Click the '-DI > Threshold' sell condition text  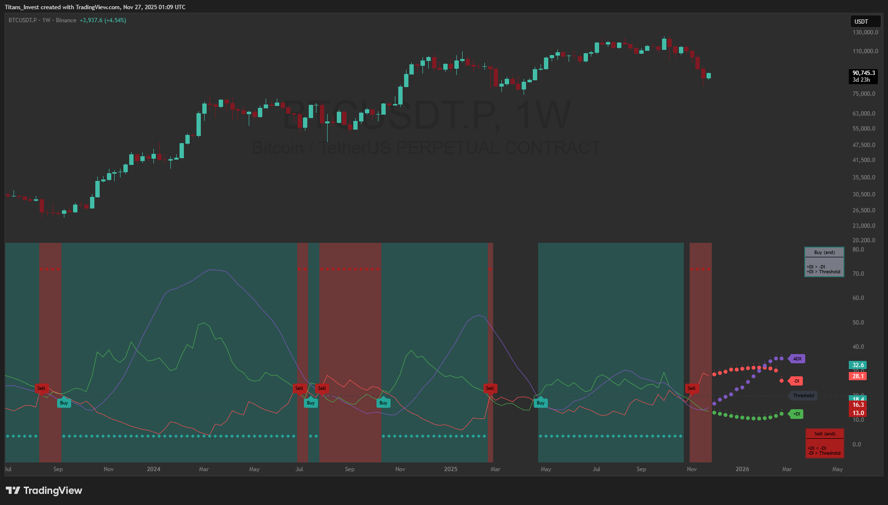pyautogui.click(x=824, y=453)
